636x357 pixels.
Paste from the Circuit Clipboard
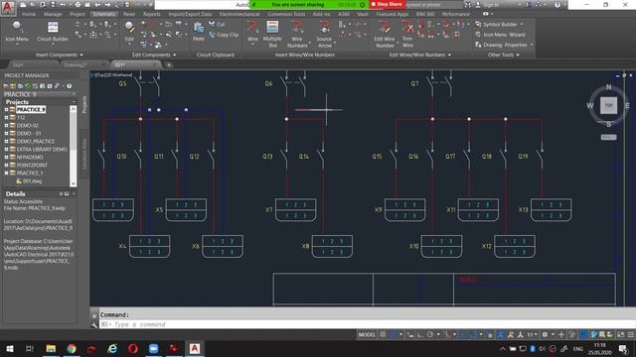pyautogui.click(x=199, y=32)
